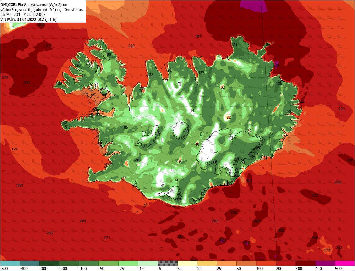Click the map value "266" in the lower-left sea
Viewport: 355px width, 271px height.
(50, 233)
